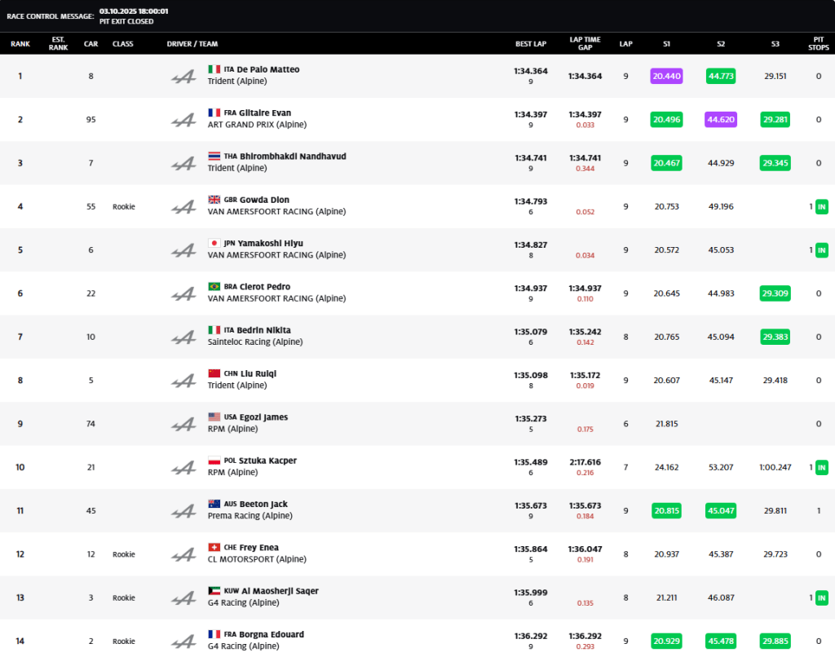The image size is (835, 657).
Task: Sort by the LAP TIME GAP column header
Action: (x=585, y=43)
